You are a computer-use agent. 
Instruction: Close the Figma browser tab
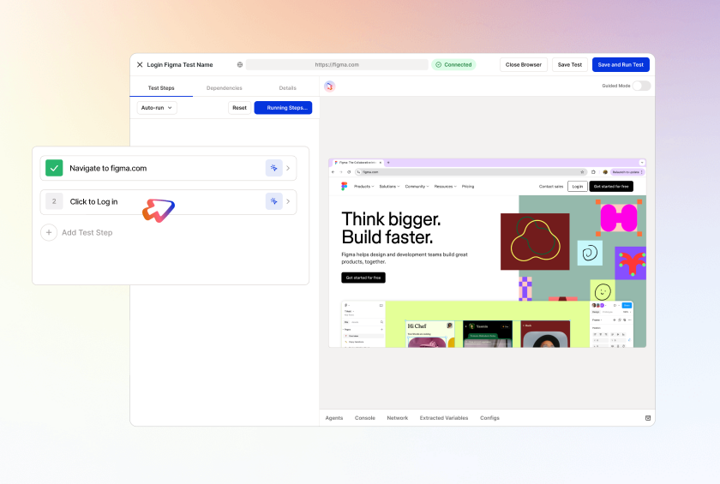(381, 163)
